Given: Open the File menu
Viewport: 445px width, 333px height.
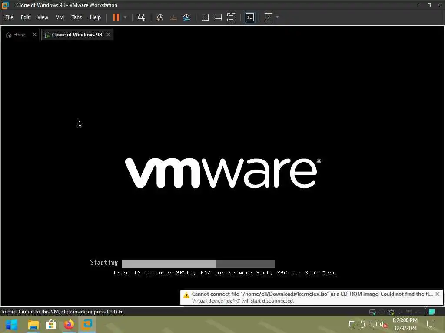Looking at the screenshot, I should coord(9,17).
